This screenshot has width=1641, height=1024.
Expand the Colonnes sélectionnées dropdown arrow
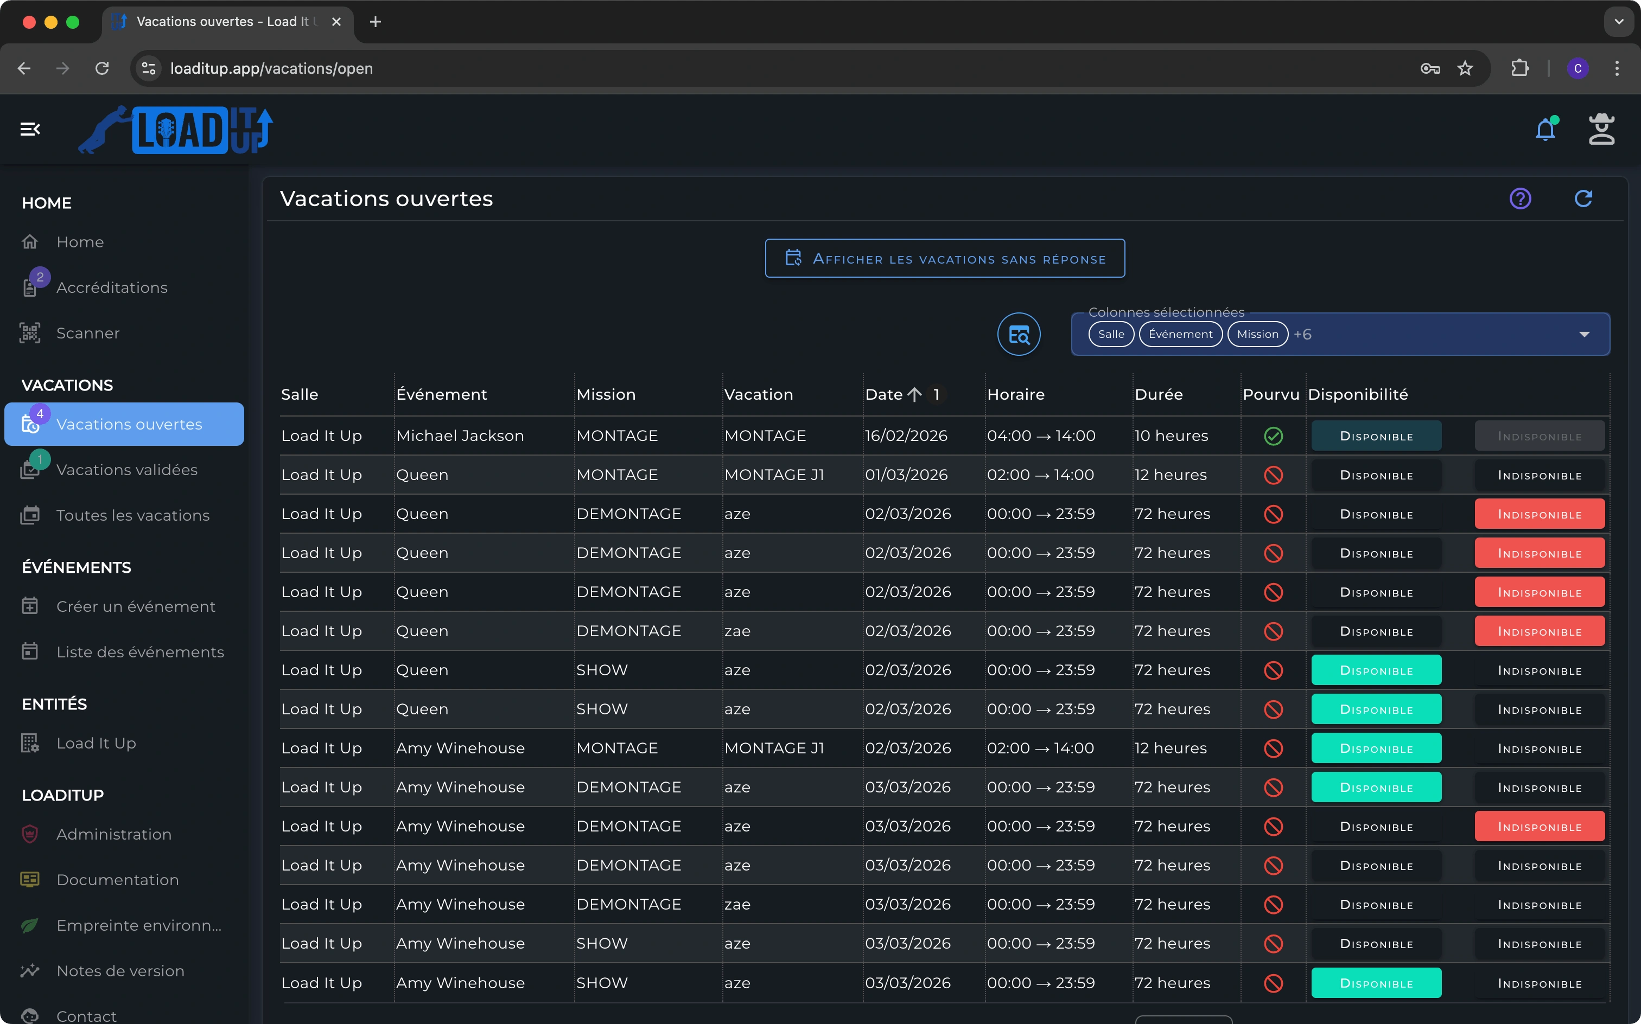click(1584, 334)
